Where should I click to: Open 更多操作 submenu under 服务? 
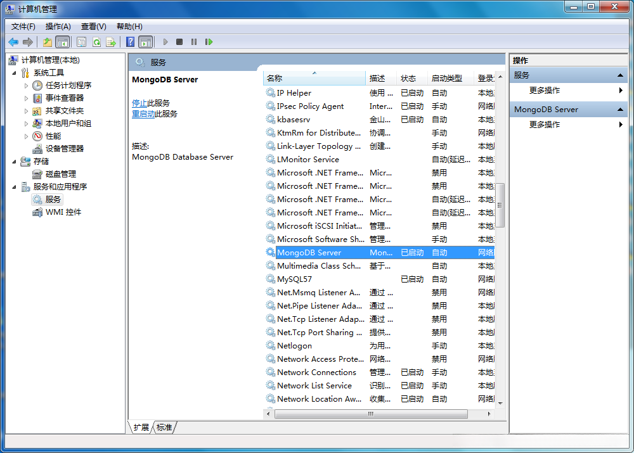point(567,90)
